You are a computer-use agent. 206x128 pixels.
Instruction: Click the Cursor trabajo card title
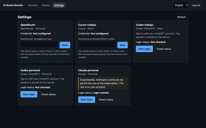pos(87,25)
